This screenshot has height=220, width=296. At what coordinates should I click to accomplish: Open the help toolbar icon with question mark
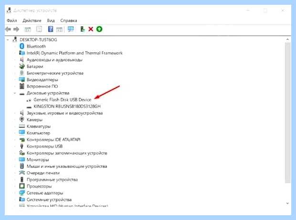pyautogui.click(x=51, y=29)
